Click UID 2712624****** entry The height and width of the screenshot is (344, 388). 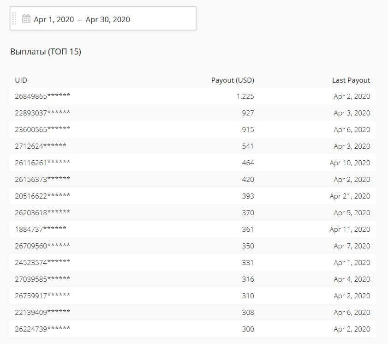pyautogui.click(x=41, y=146)
